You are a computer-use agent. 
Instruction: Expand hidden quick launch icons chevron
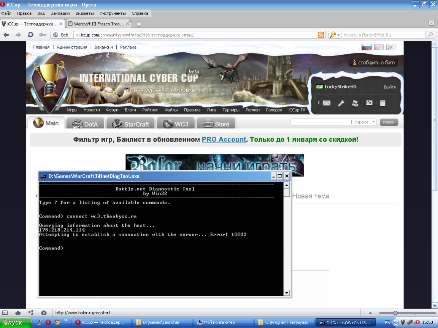[x=66, y=320]
